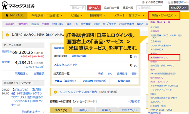Screen dimensions: 189x114
Task: Open 中国株 in sub navigation bar
Action: click(x=45, y=24)
